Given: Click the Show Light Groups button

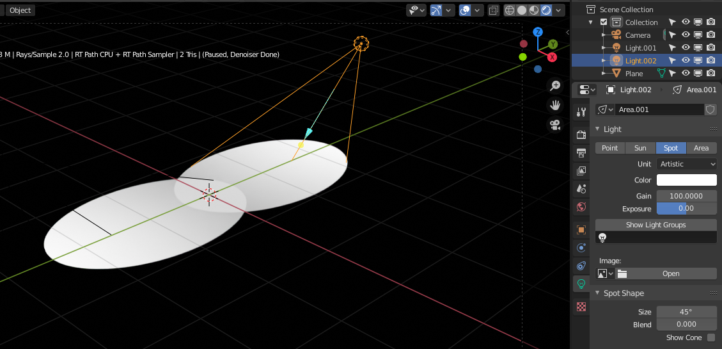Looking at the screenshot, I should pyautogui.click(x=655, y=225).
